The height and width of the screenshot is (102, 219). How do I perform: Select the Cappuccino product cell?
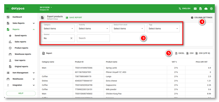click(x=135, y=85)
